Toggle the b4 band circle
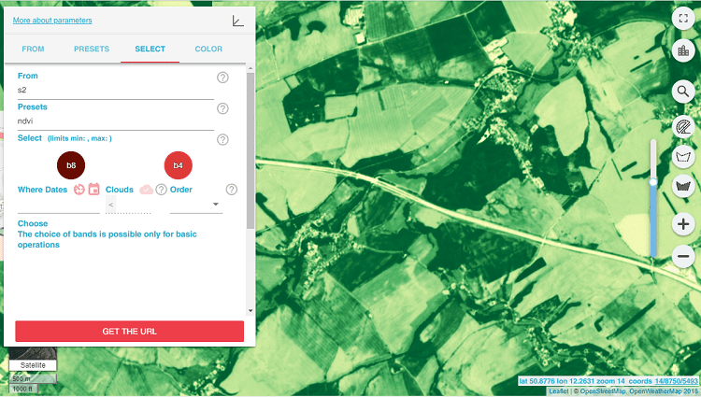 pyautogui.click(x=179, y=165)
